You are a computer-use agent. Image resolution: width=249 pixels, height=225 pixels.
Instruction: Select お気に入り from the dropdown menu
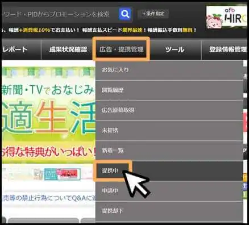169,70
